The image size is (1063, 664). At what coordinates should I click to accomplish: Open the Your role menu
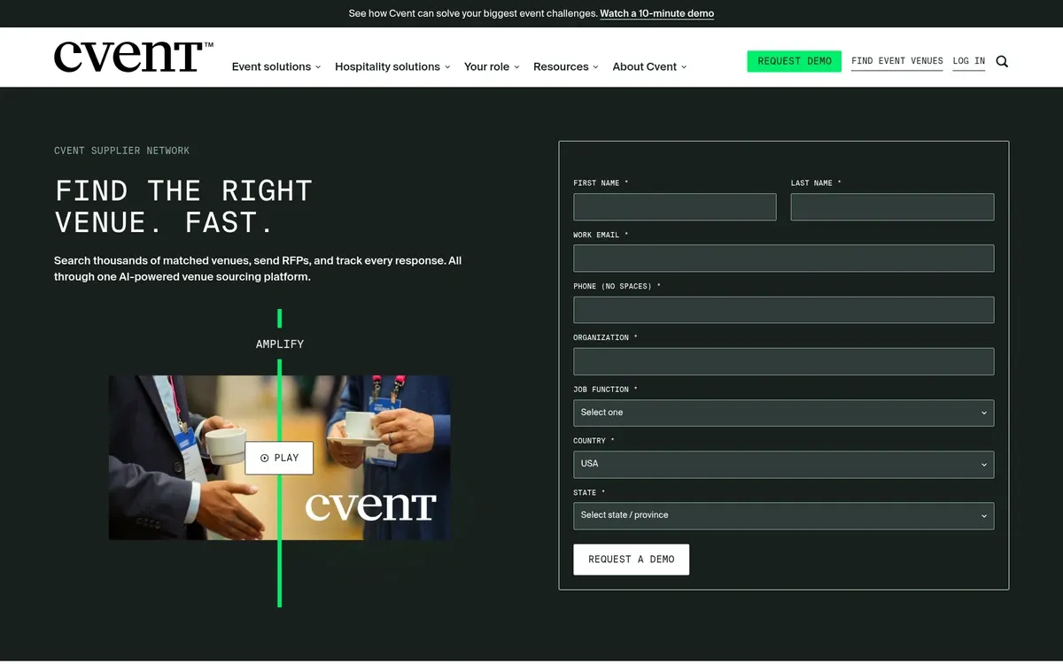pos(492,66)
